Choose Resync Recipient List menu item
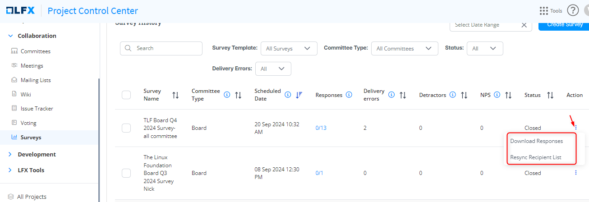Viewport: 589px width, 202px height. point(535,157)
